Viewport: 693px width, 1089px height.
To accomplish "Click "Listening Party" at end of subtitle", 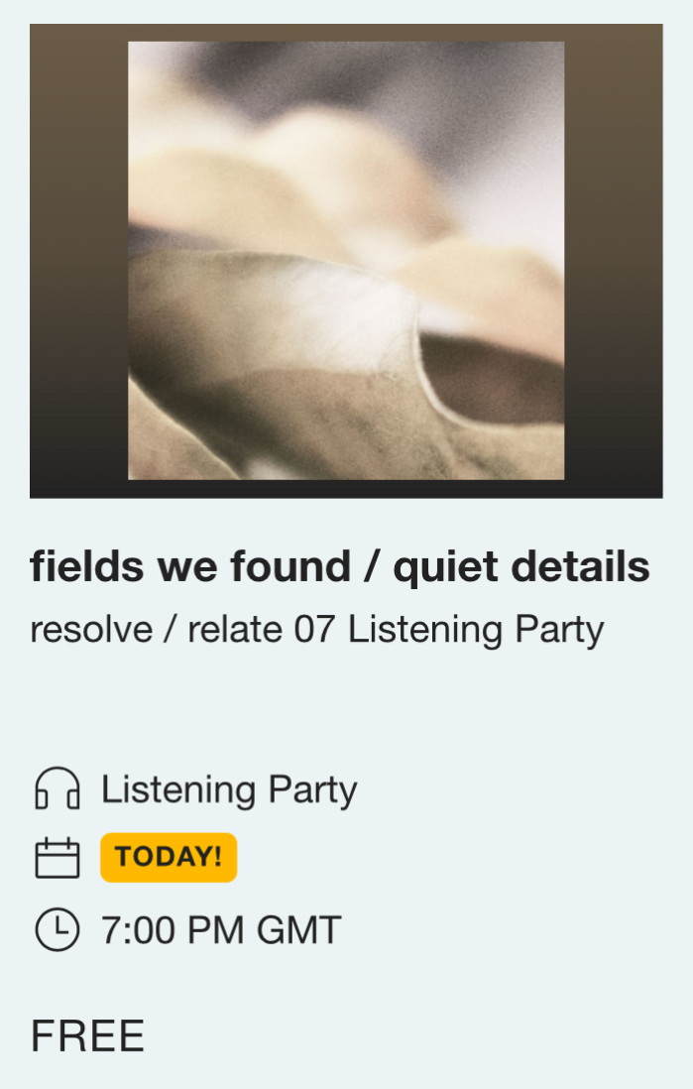I will point(476,630).
